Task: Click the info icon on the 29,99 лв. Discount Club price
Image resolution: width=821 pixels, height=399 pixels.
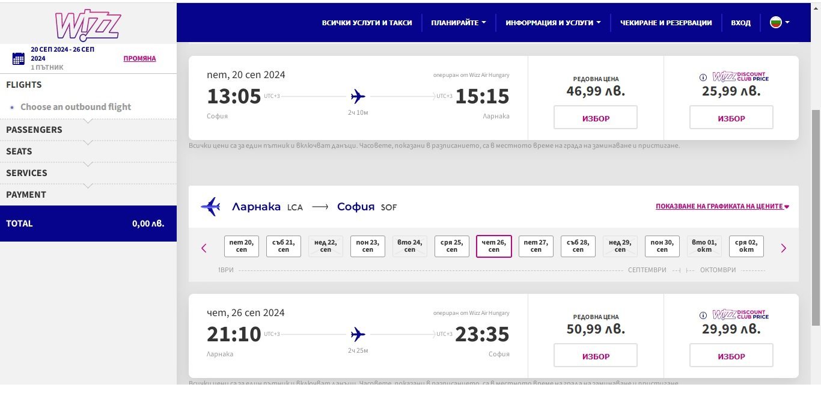Action: pyautogui.click(x=703, y=315)
